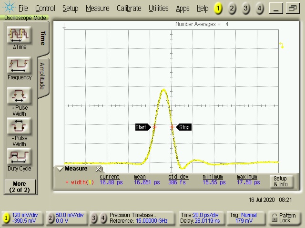The height and width of the screenshot is (228, 305).
Task: Click the Agilent logo icon in menu bar
Action: pos(9,8)
